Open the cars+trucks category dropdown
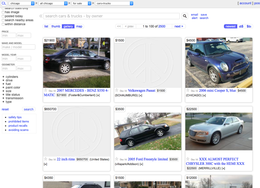The width and height of the screenshot is (260, 188). coord(114,3)
